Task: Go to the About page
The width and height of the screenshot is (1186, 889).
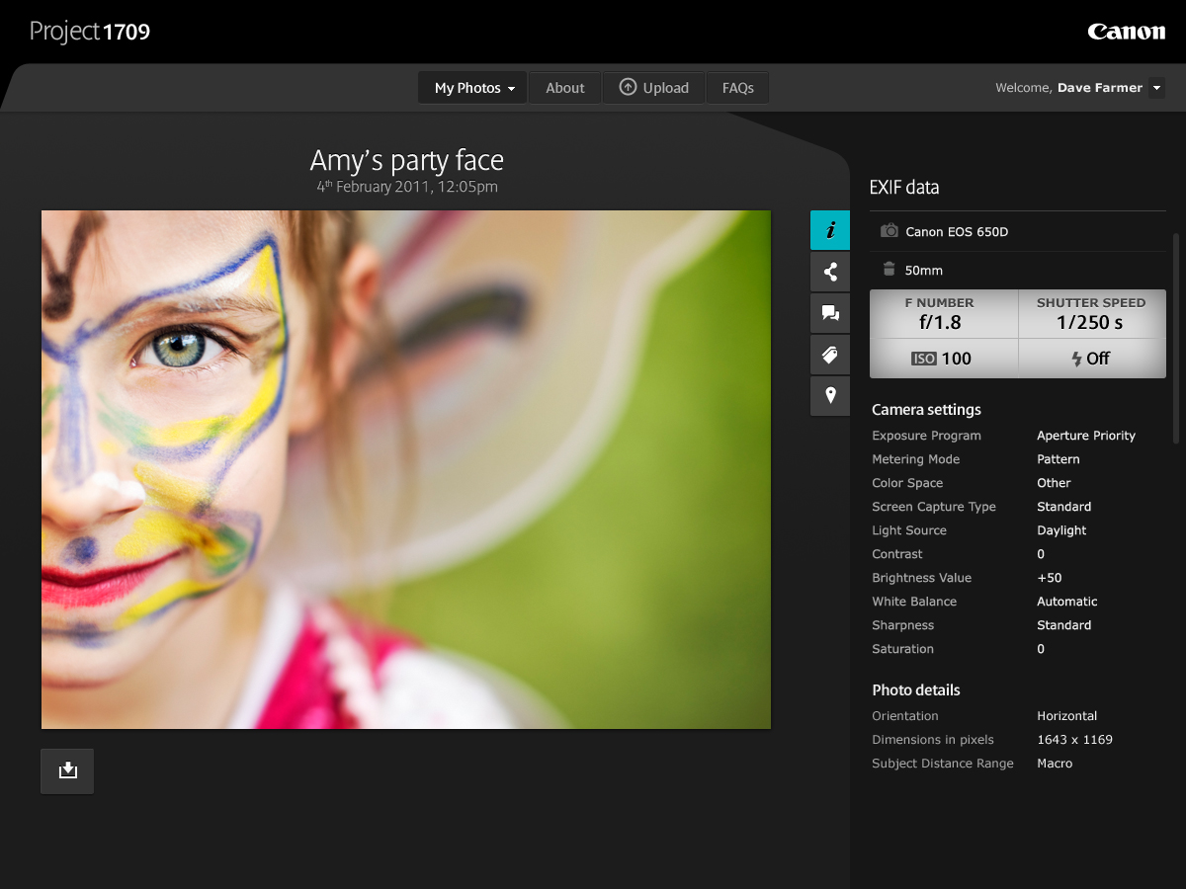Action: tap(565, 88)
